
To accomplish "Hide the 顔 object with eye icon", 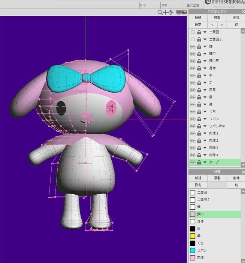I will [193, 47].
